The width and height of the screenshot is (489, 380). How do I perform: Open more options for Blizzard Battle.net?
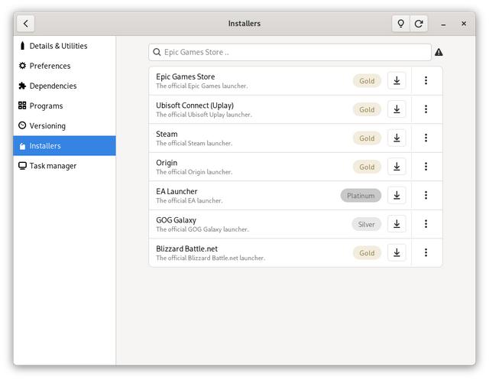coord(426,252)
